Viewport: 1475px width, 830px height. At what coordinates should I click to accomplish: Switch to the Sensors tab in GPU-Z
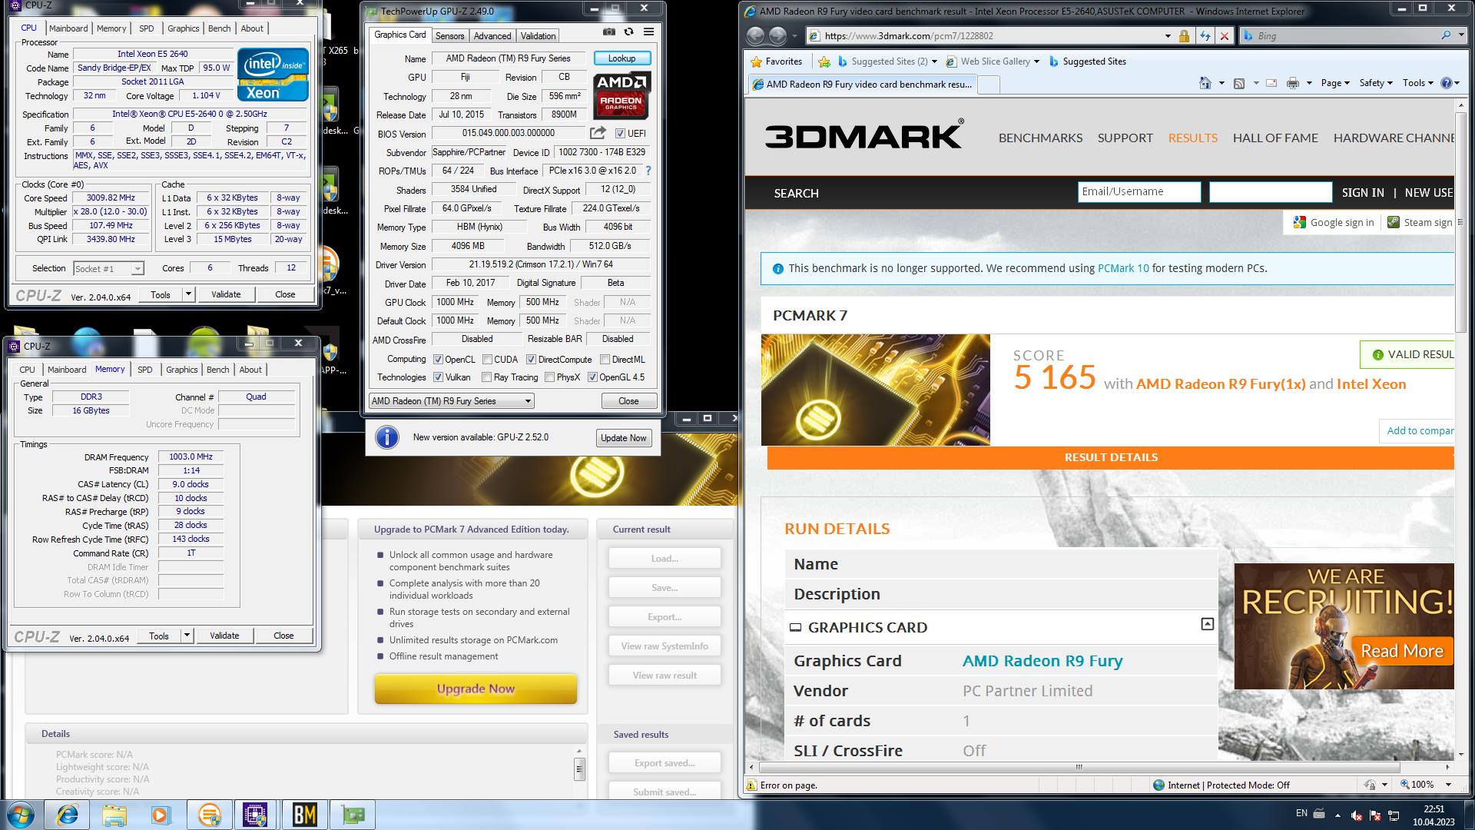tap(449, 36)
